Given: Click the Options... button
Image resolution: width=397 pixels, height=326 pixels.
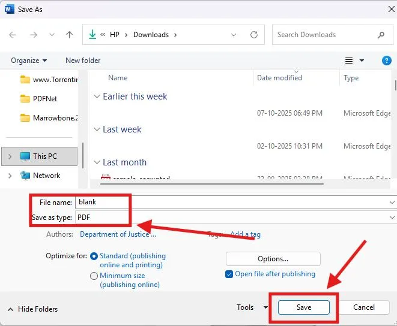Looking at the screenshot, I should pos(273,259).
